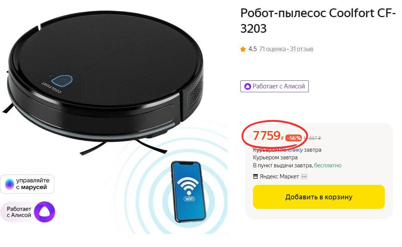Image resolution: width=402 pixels, height=247 pixels.
Task: Click the 'по клику' delivery link
Action: 291,150
